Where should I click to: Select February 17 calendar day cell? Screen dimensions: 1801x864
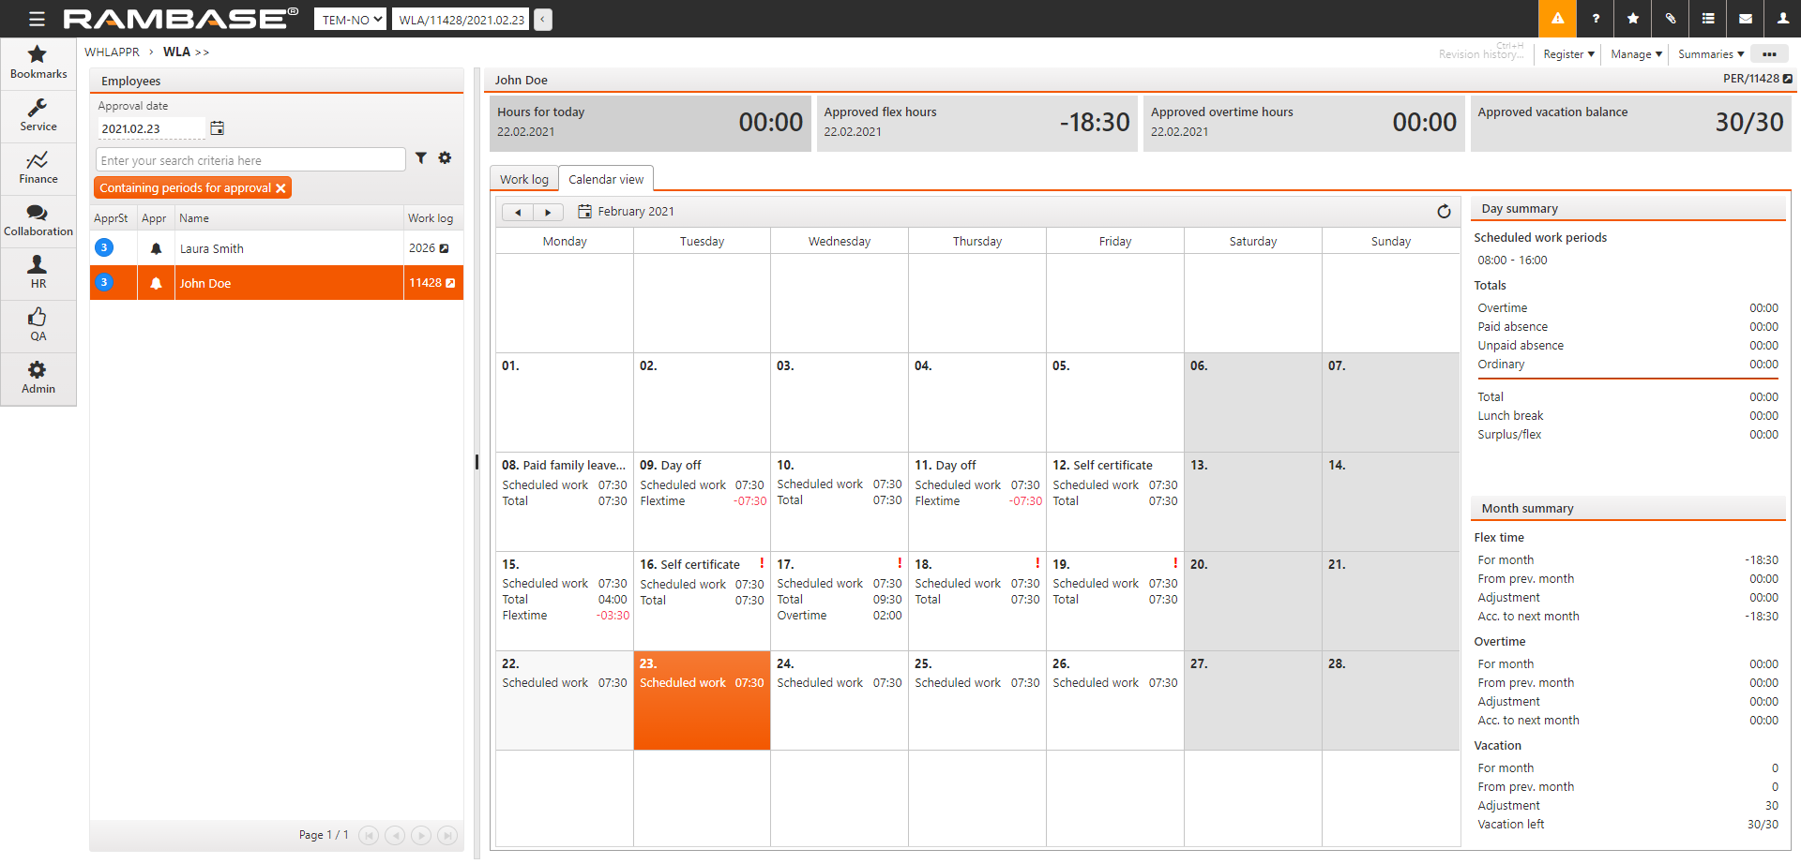pyautogui.click(x=839, y=601)
